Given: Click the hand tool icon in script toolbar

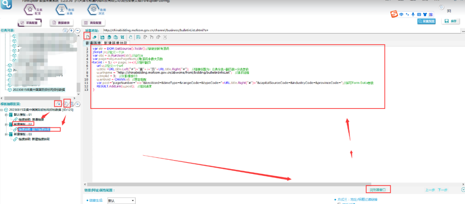Looking at the screenshot, I should [x=130, y=37].
